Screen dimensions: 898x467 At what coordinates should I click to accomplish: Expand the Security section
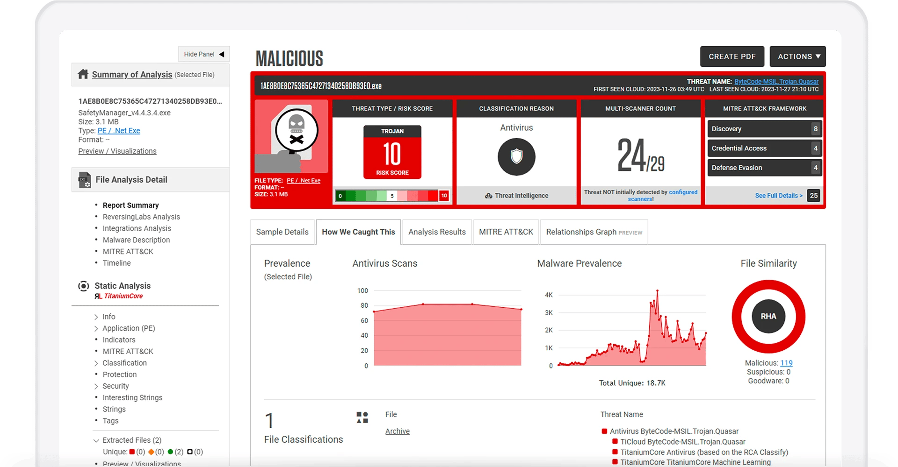tap(96, 386)
